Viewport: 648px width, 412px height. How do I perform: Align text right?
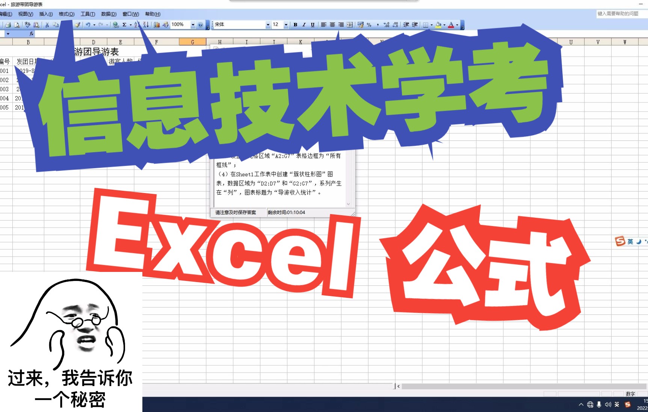[x=341, y=25]
